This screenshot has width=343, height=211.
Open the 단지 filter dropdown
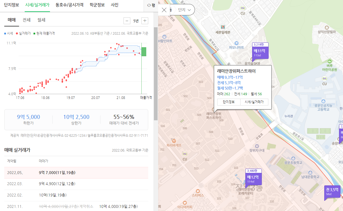tap(185, 10)
